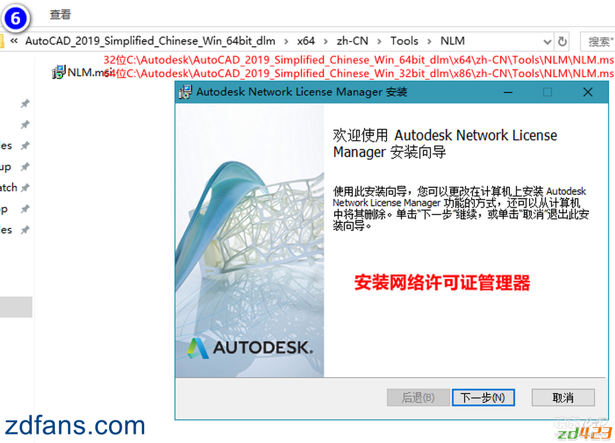Click the 取消 button to exit setup
The height and width of the screenshot is (443, 615).
click(563, 397)
